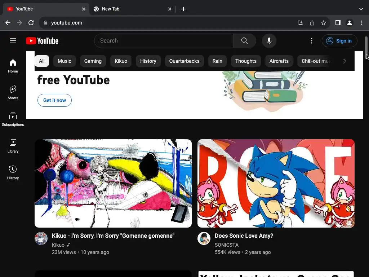Select the Gaming category chip

(93, 61)
